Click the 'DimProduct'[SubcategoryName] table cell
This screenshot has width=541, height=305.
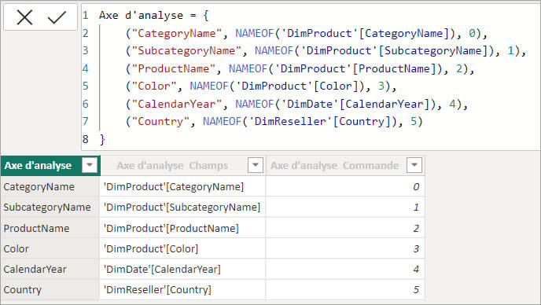[182, 208]
